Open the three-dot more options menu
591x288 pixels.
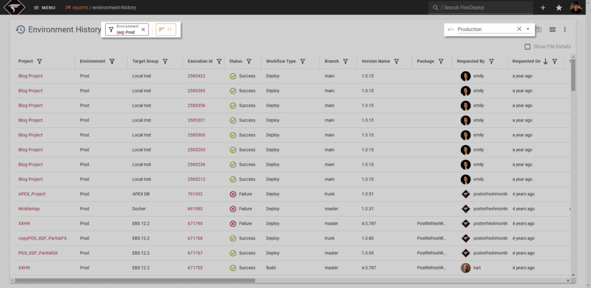(x=564, y=29)
